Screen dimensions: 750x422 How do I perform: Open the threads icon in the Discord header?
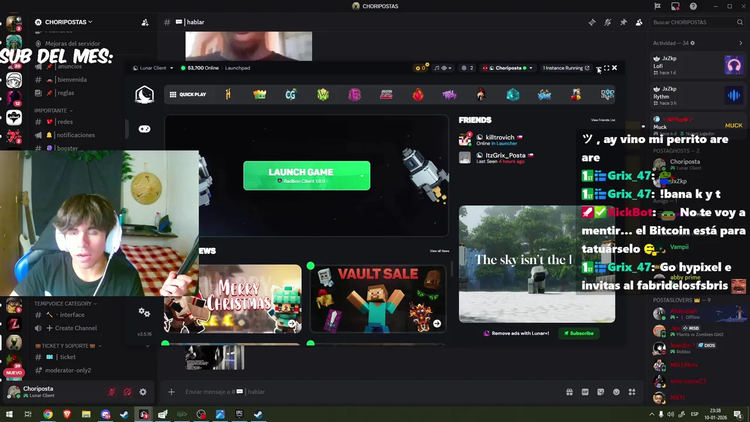[x=592, y=22]
